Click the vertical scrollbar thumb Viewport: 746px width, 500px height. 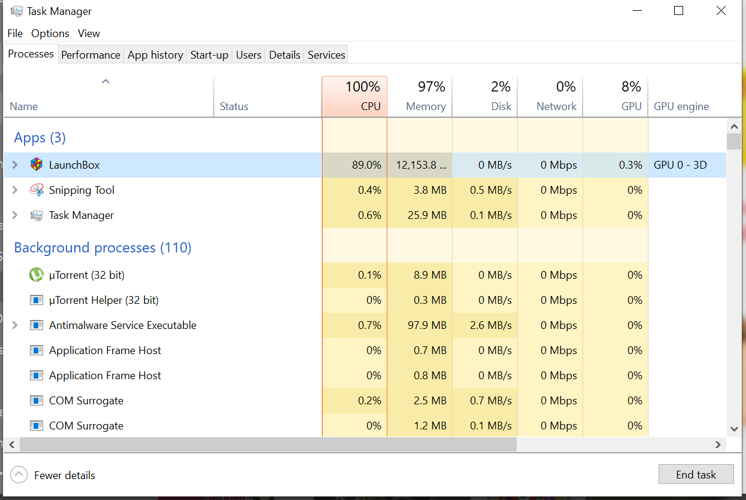[x=733, y=141]
